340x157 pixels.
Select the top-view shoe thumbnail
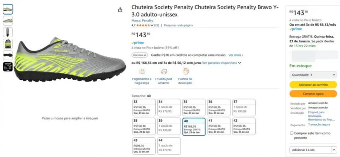(x=8, y=32)
